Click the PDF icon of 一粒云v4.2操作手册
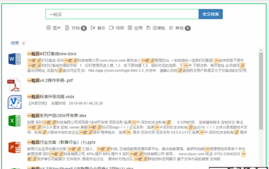The image size is (269, 169). (x=14, y=85)
